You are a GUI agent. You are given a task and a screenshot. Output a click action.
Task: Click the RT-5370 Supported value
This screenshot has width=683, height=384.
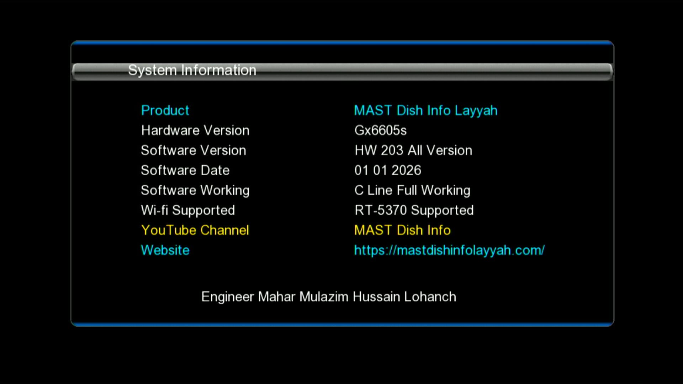414,210
